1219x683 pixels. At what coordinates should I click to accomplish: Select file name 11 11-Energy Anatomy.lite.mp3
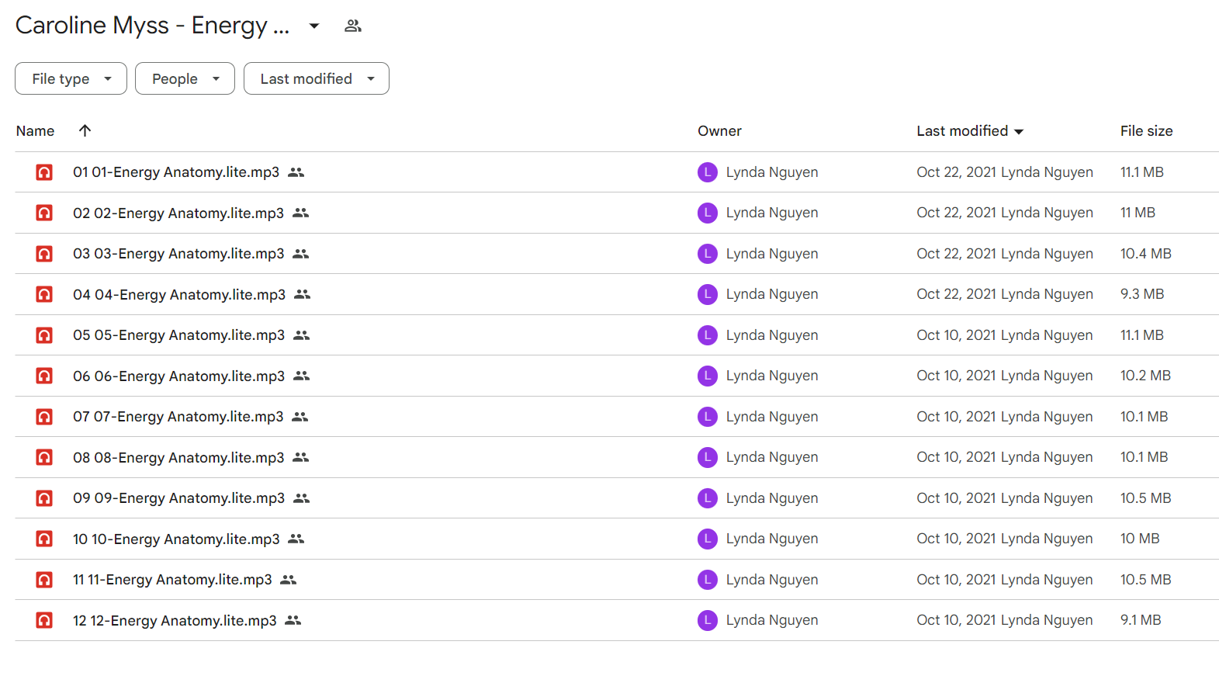(x=172, y=580)
